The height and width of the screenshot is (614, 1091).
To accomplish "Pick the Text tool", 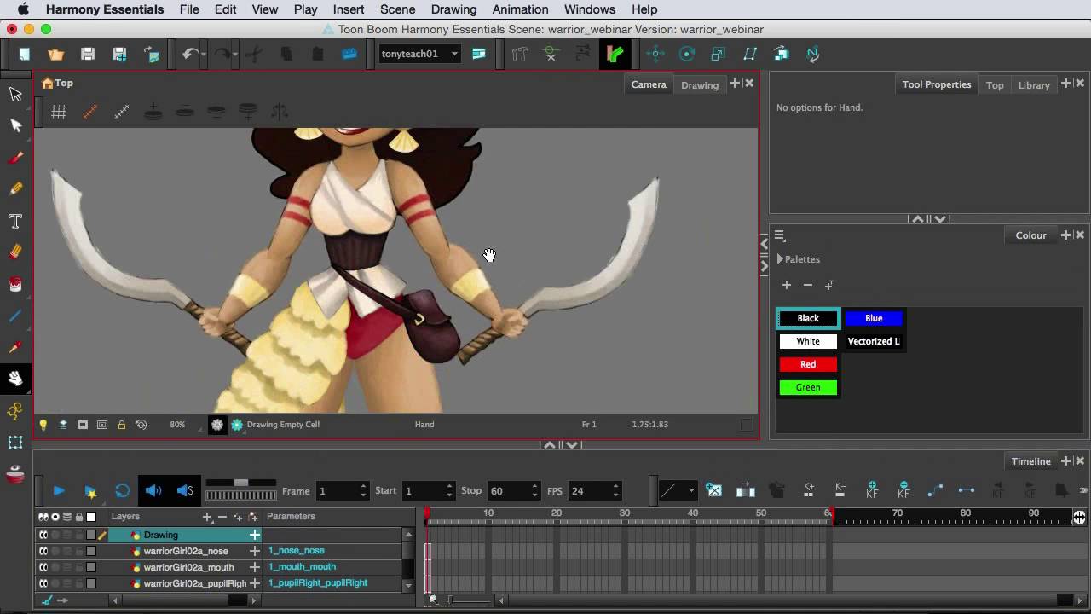I will point(15,222).
